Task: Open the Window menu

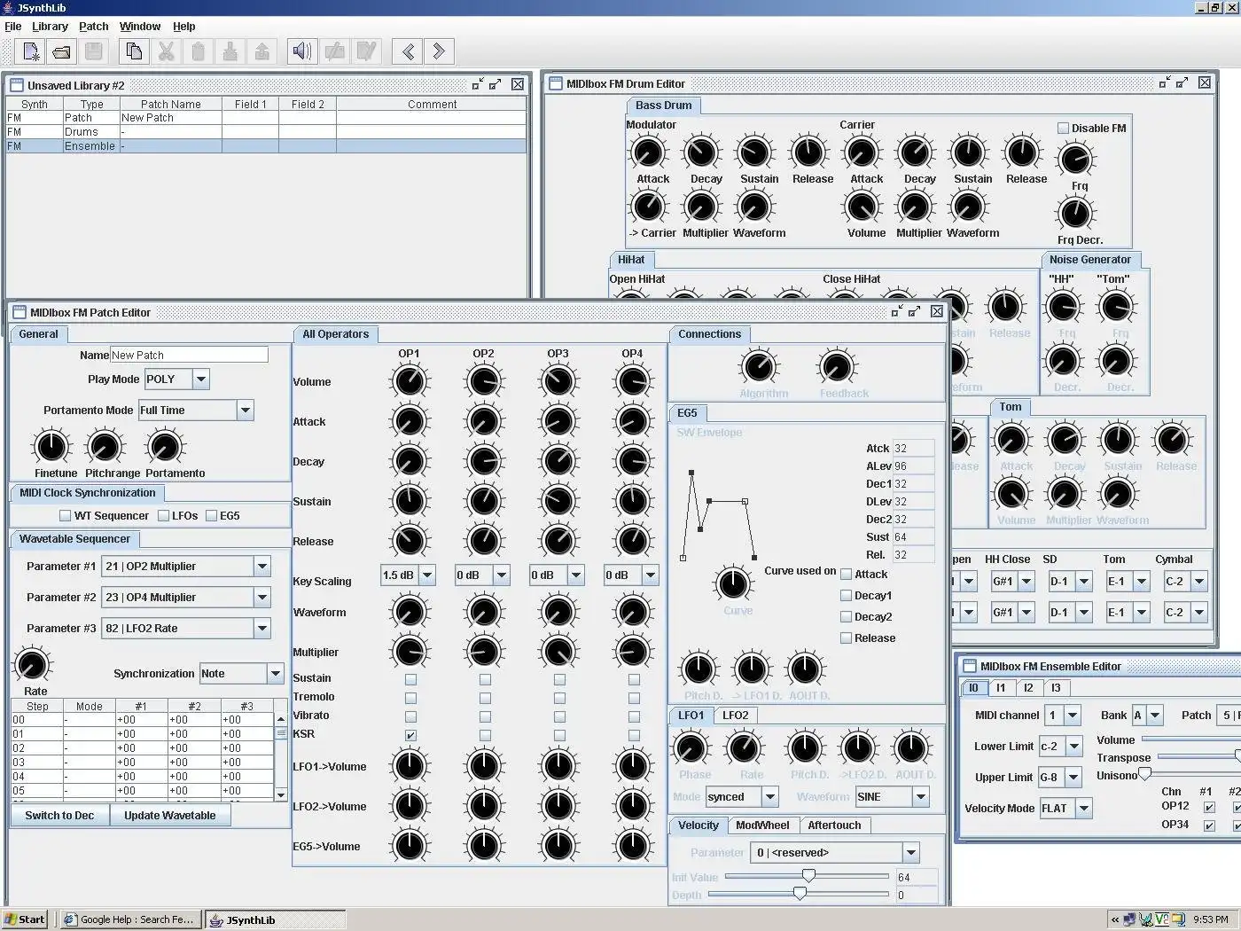Action: pos(140,27)
